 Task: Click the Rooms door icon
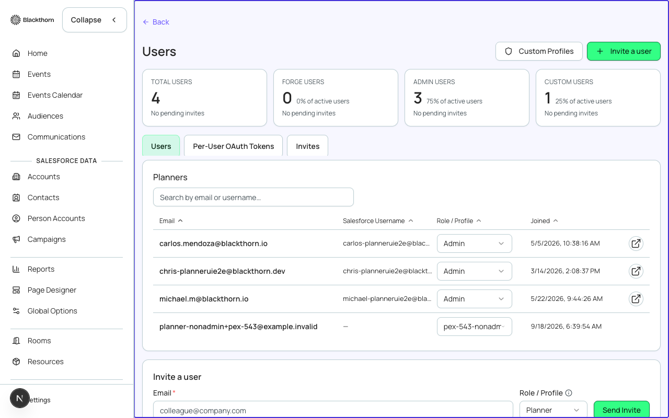pos(16,341)
